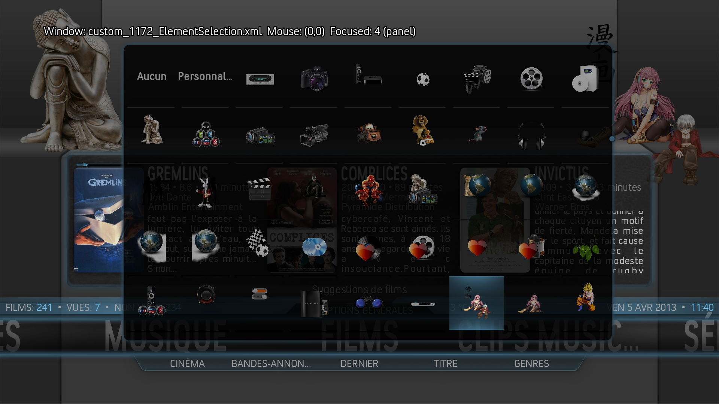Open the GENRES submenu tab
This screenshot has height=404, width=719.
[x=531, y=364]
